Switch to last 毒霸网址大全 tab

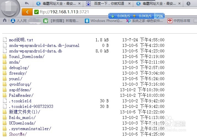159,4
